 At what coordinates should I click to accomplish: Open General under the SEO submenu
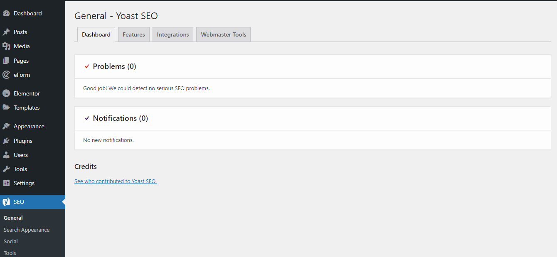pyautogui.click(x=13, y=218)
